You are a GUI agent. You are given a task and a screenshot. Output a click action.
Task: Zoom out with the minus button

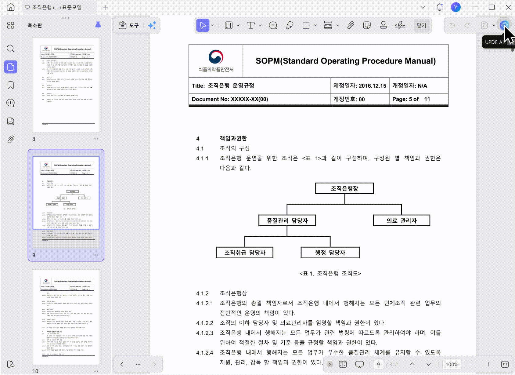(472, 364)
